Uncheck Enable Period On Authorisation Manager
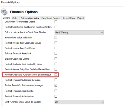This screenshot has width=124, height=106. click(56, 85)
